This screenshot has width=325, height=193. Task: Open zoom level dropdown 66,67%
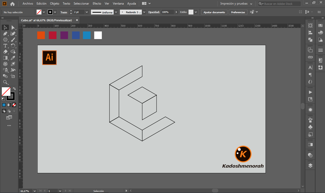coord(34,191)
